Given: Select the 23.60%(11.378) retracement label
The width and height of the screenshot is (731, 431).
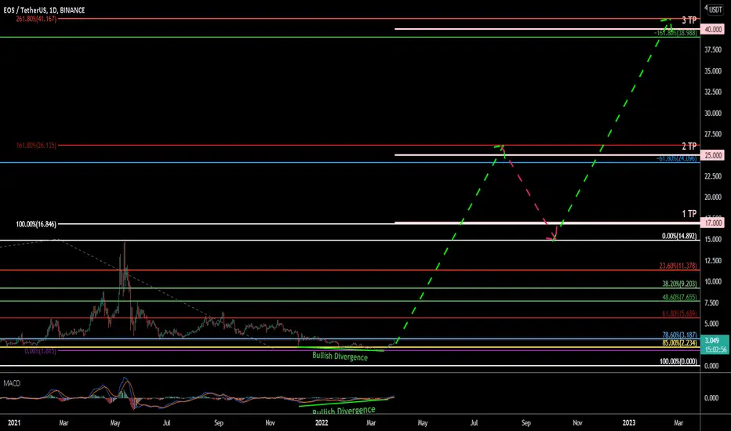Looking at the screenshot, I should click(678, 266).
